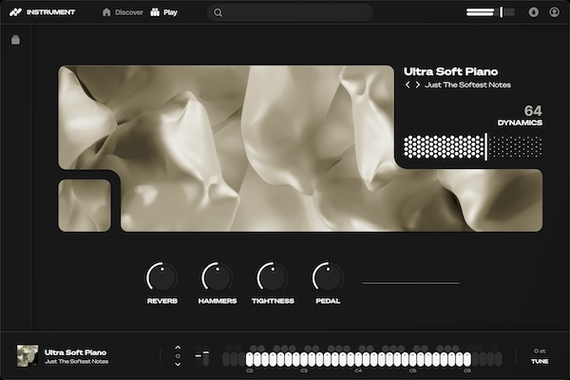The image size is (570, 380).
Task: Go to next preset with right chevron
Action: coord(417,85)
